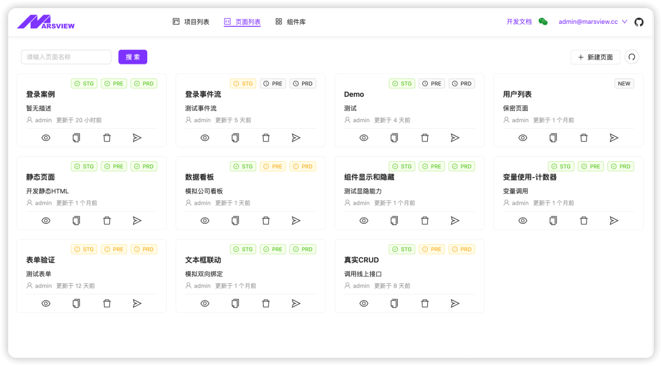Click the preview eye icon on 登录案例 card
The width and height of the screenshot is (662, 366).
point(46,138)
